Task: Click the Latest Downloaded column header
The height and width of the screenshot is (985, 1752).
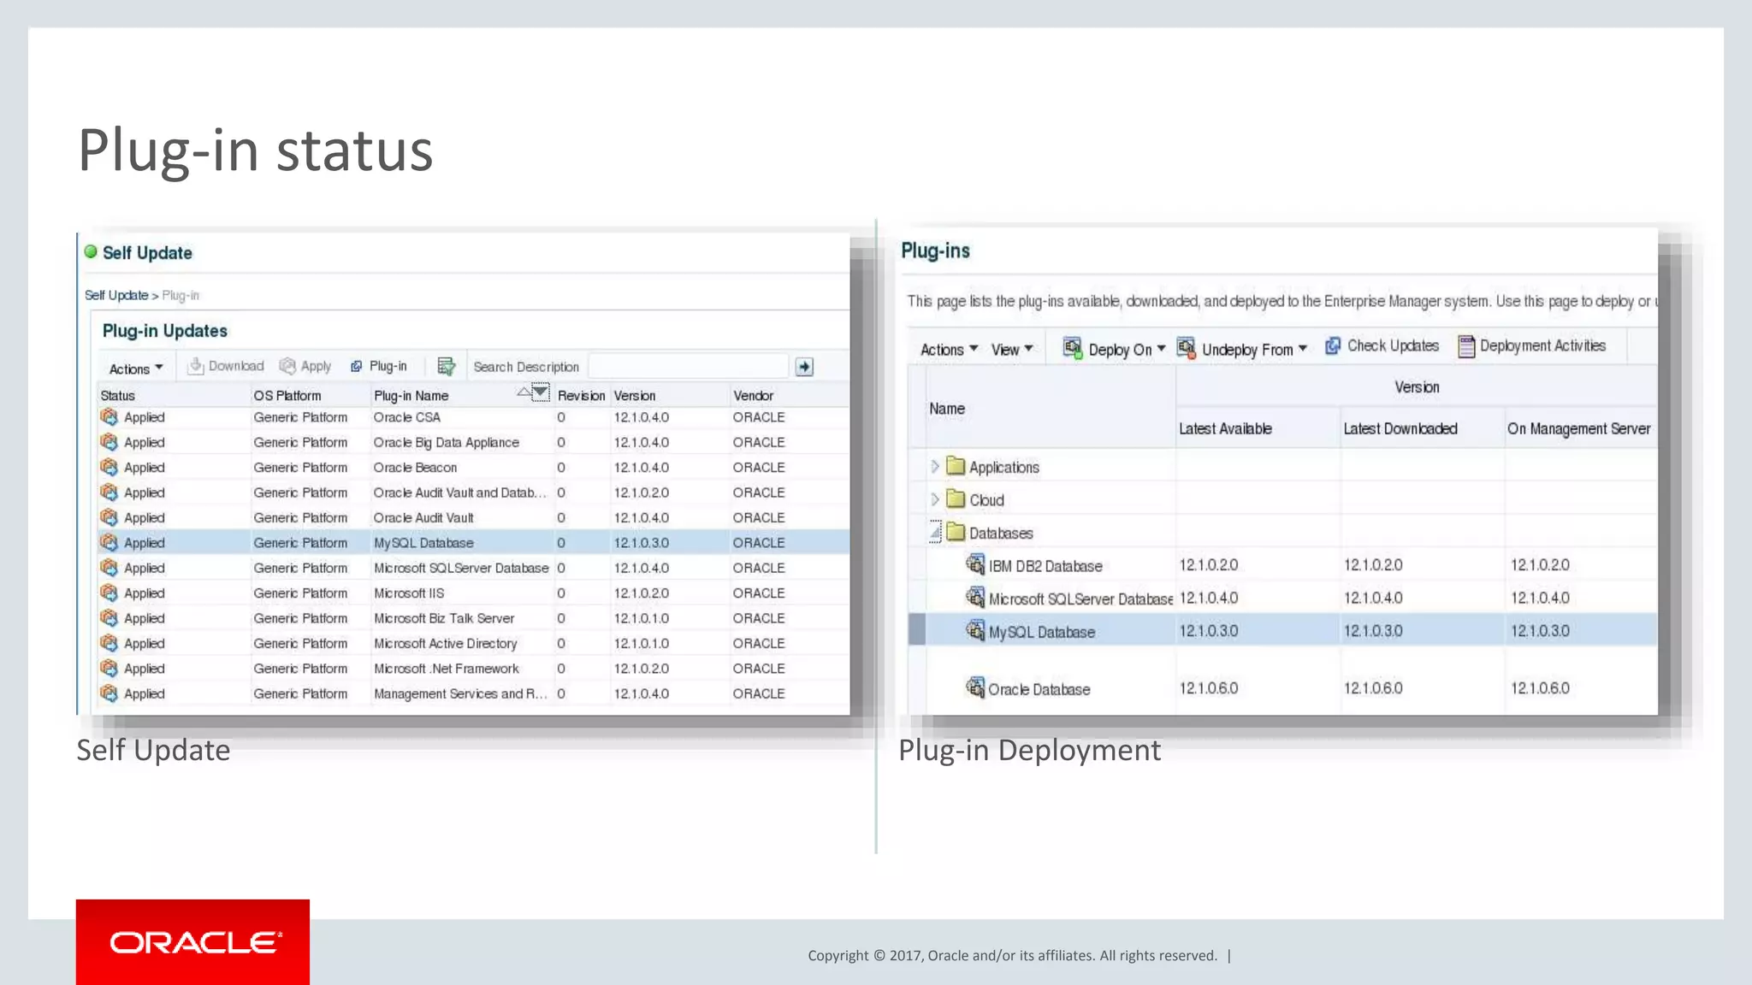Action: coord(1400,428)
